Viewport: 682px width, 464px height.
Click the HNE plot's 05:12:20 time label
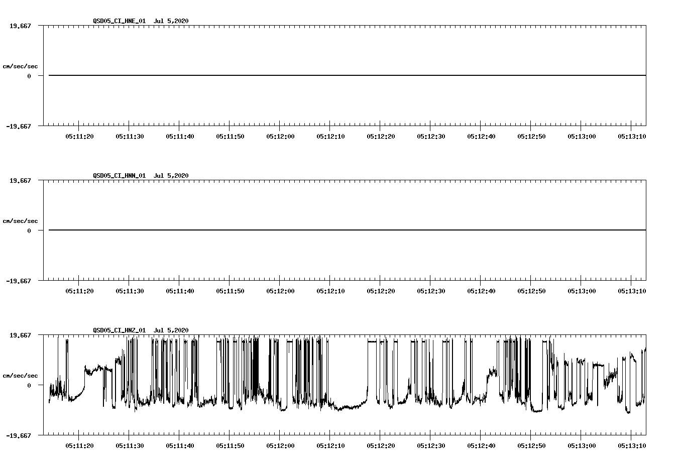381,136
